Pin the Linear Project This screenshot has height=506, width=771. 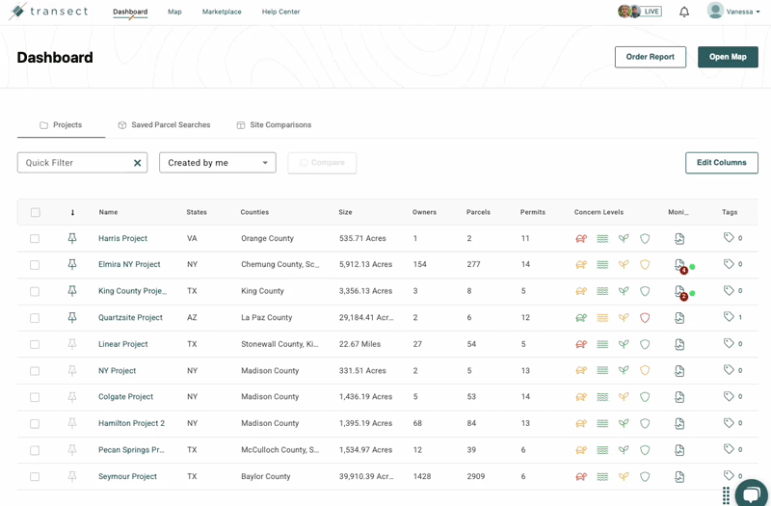tap(72, 344)
